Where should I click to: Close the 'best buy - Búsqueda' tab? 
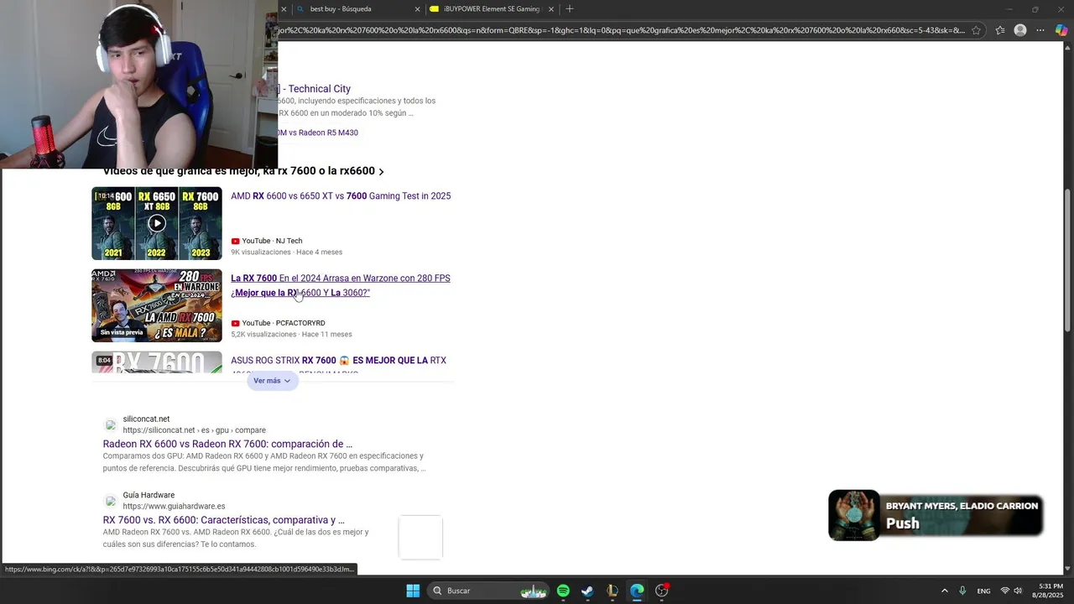(x=418, y=9)
